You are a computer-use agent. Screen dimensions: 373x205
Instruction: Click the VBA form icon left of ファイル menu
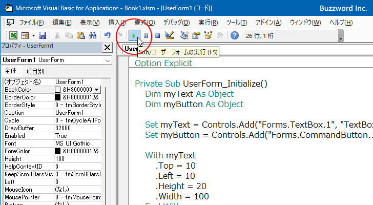(x=10, y=23)
